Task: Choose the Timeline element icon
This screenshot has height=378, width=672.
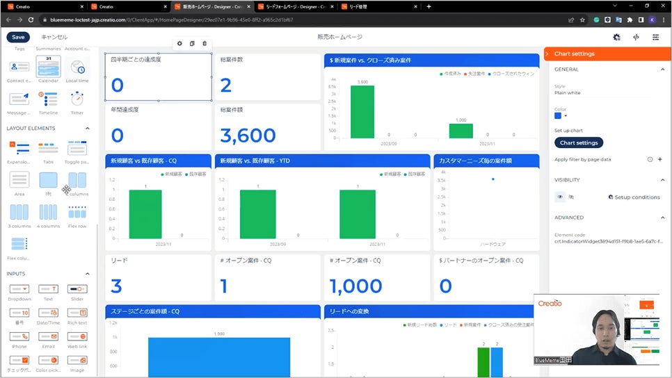Action: click(48, 99)
